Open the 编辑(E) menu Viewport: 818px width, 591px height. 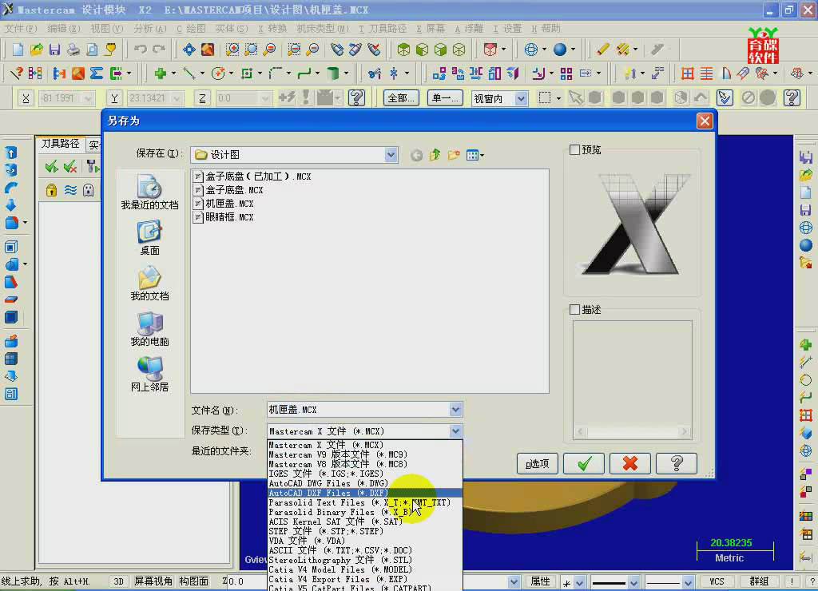point(64,29)
